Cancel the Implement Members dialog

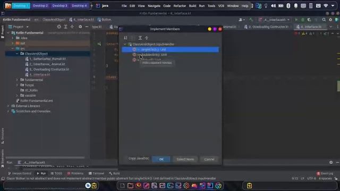209,159
